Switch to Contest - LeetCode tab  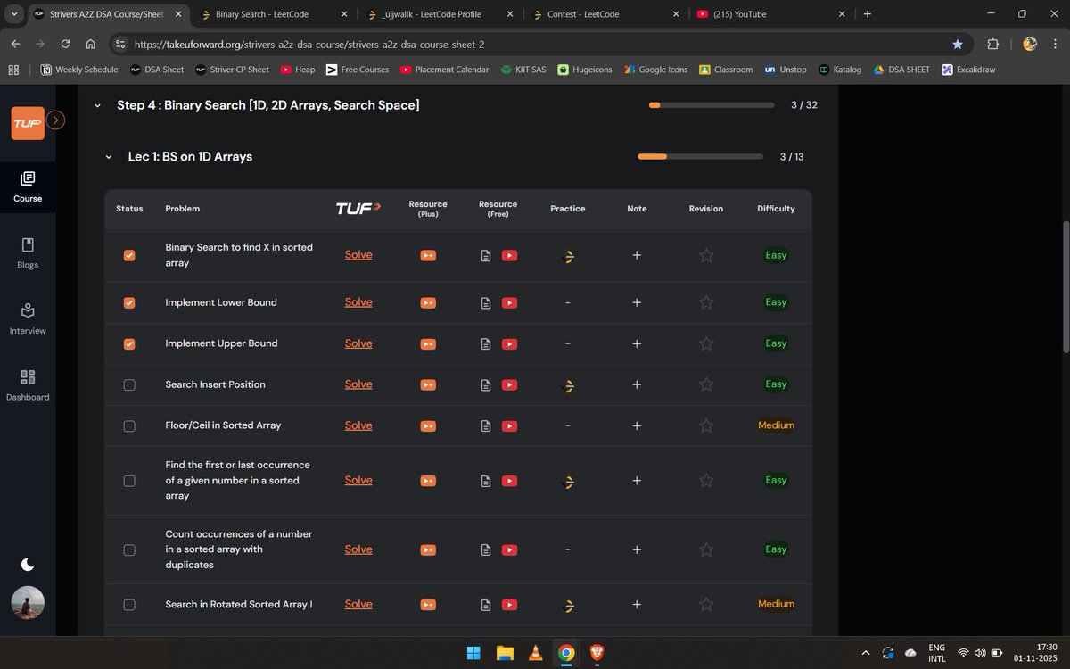(606, 14)
